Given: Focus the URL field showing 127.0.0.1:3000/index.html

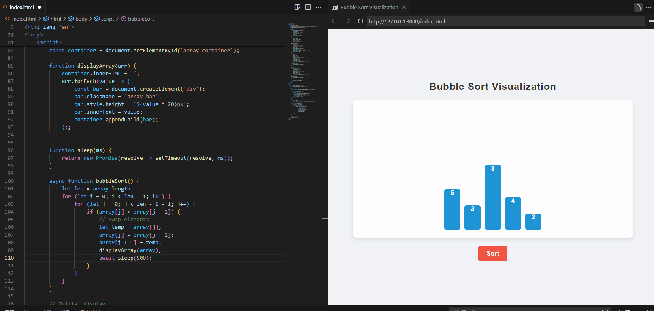Looking at the screenshot, I should 505,21.
